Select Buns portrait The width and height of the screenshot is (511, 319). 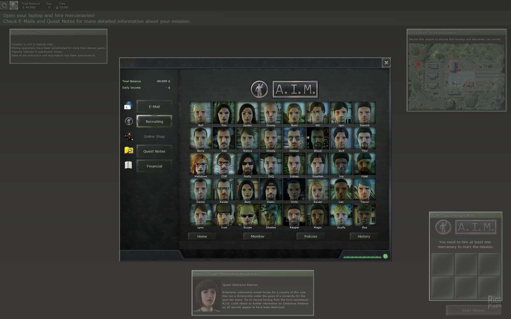point(294,113)
